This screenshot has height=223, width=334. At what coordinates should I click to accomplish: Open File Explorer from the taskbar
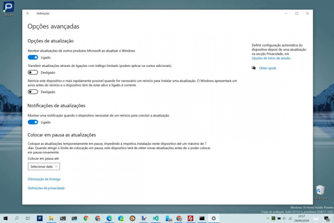[x=51, y=218]
